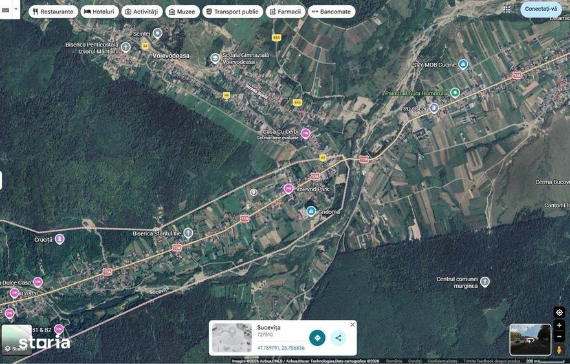Switch map layers via Straturi tile
The width and height of the screenshot is (570, 364).
tap(16, 339)
